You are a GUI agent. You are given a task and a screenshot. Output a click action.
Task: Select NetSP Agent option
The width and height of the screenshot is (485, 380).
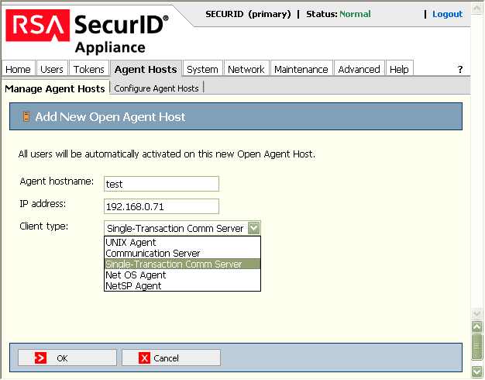tap(183, 285)
